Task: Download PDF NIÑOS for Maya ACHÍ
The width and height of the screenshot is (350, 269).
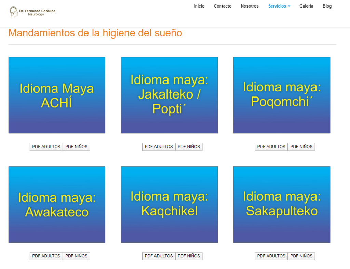Action: [76, 147]
